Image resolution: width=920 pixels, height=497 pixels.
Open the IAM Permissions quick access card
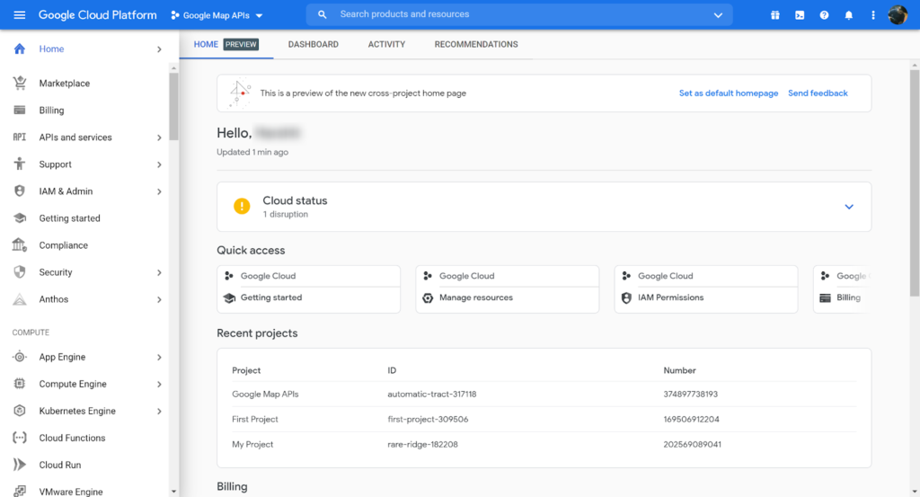pos(706,288)
